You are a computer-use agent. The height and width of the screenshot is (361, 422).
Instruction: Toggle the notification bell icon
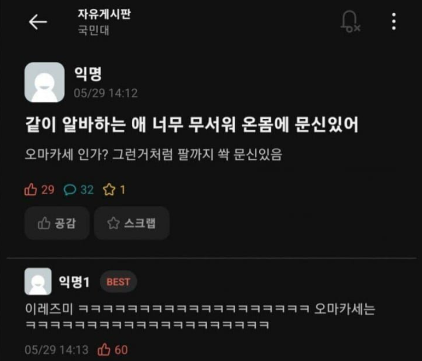[351, 22]
